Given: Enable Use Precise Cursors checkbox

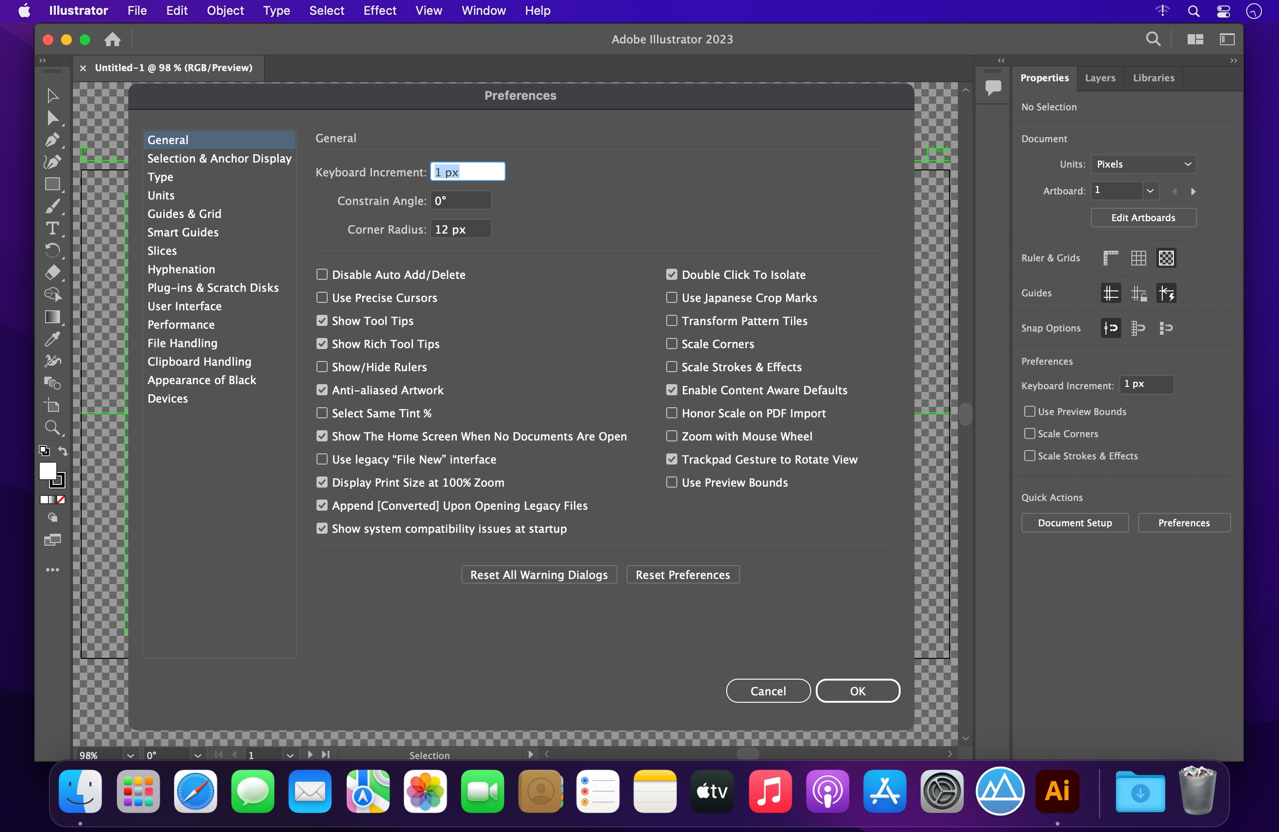Looking at the screenshot, I should click(x=322, y=297).
